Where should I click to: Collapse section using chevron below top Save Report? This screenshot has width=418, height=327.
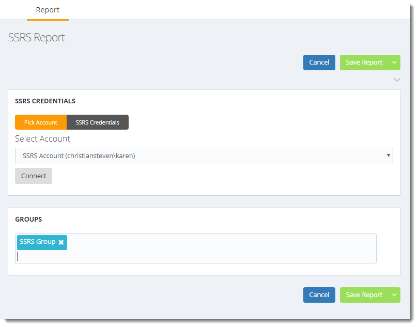click(397, 80)
